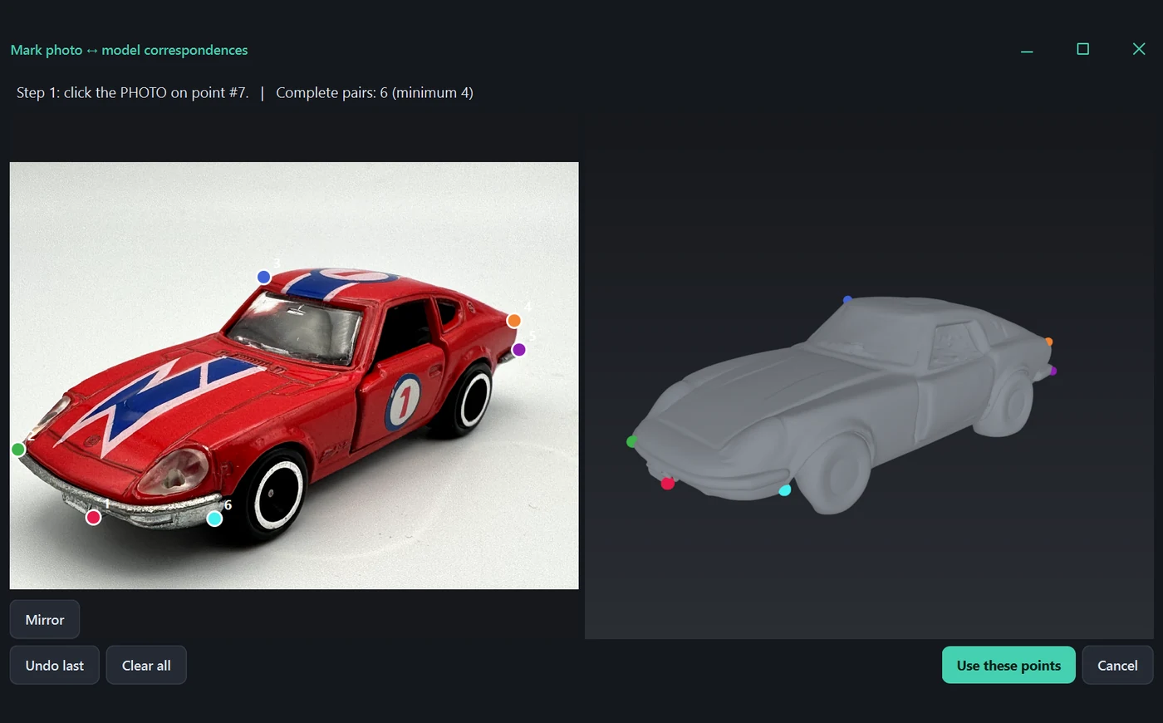Click the Mirror button
This screenshot has height=723, width=1163.
[45, 620]
